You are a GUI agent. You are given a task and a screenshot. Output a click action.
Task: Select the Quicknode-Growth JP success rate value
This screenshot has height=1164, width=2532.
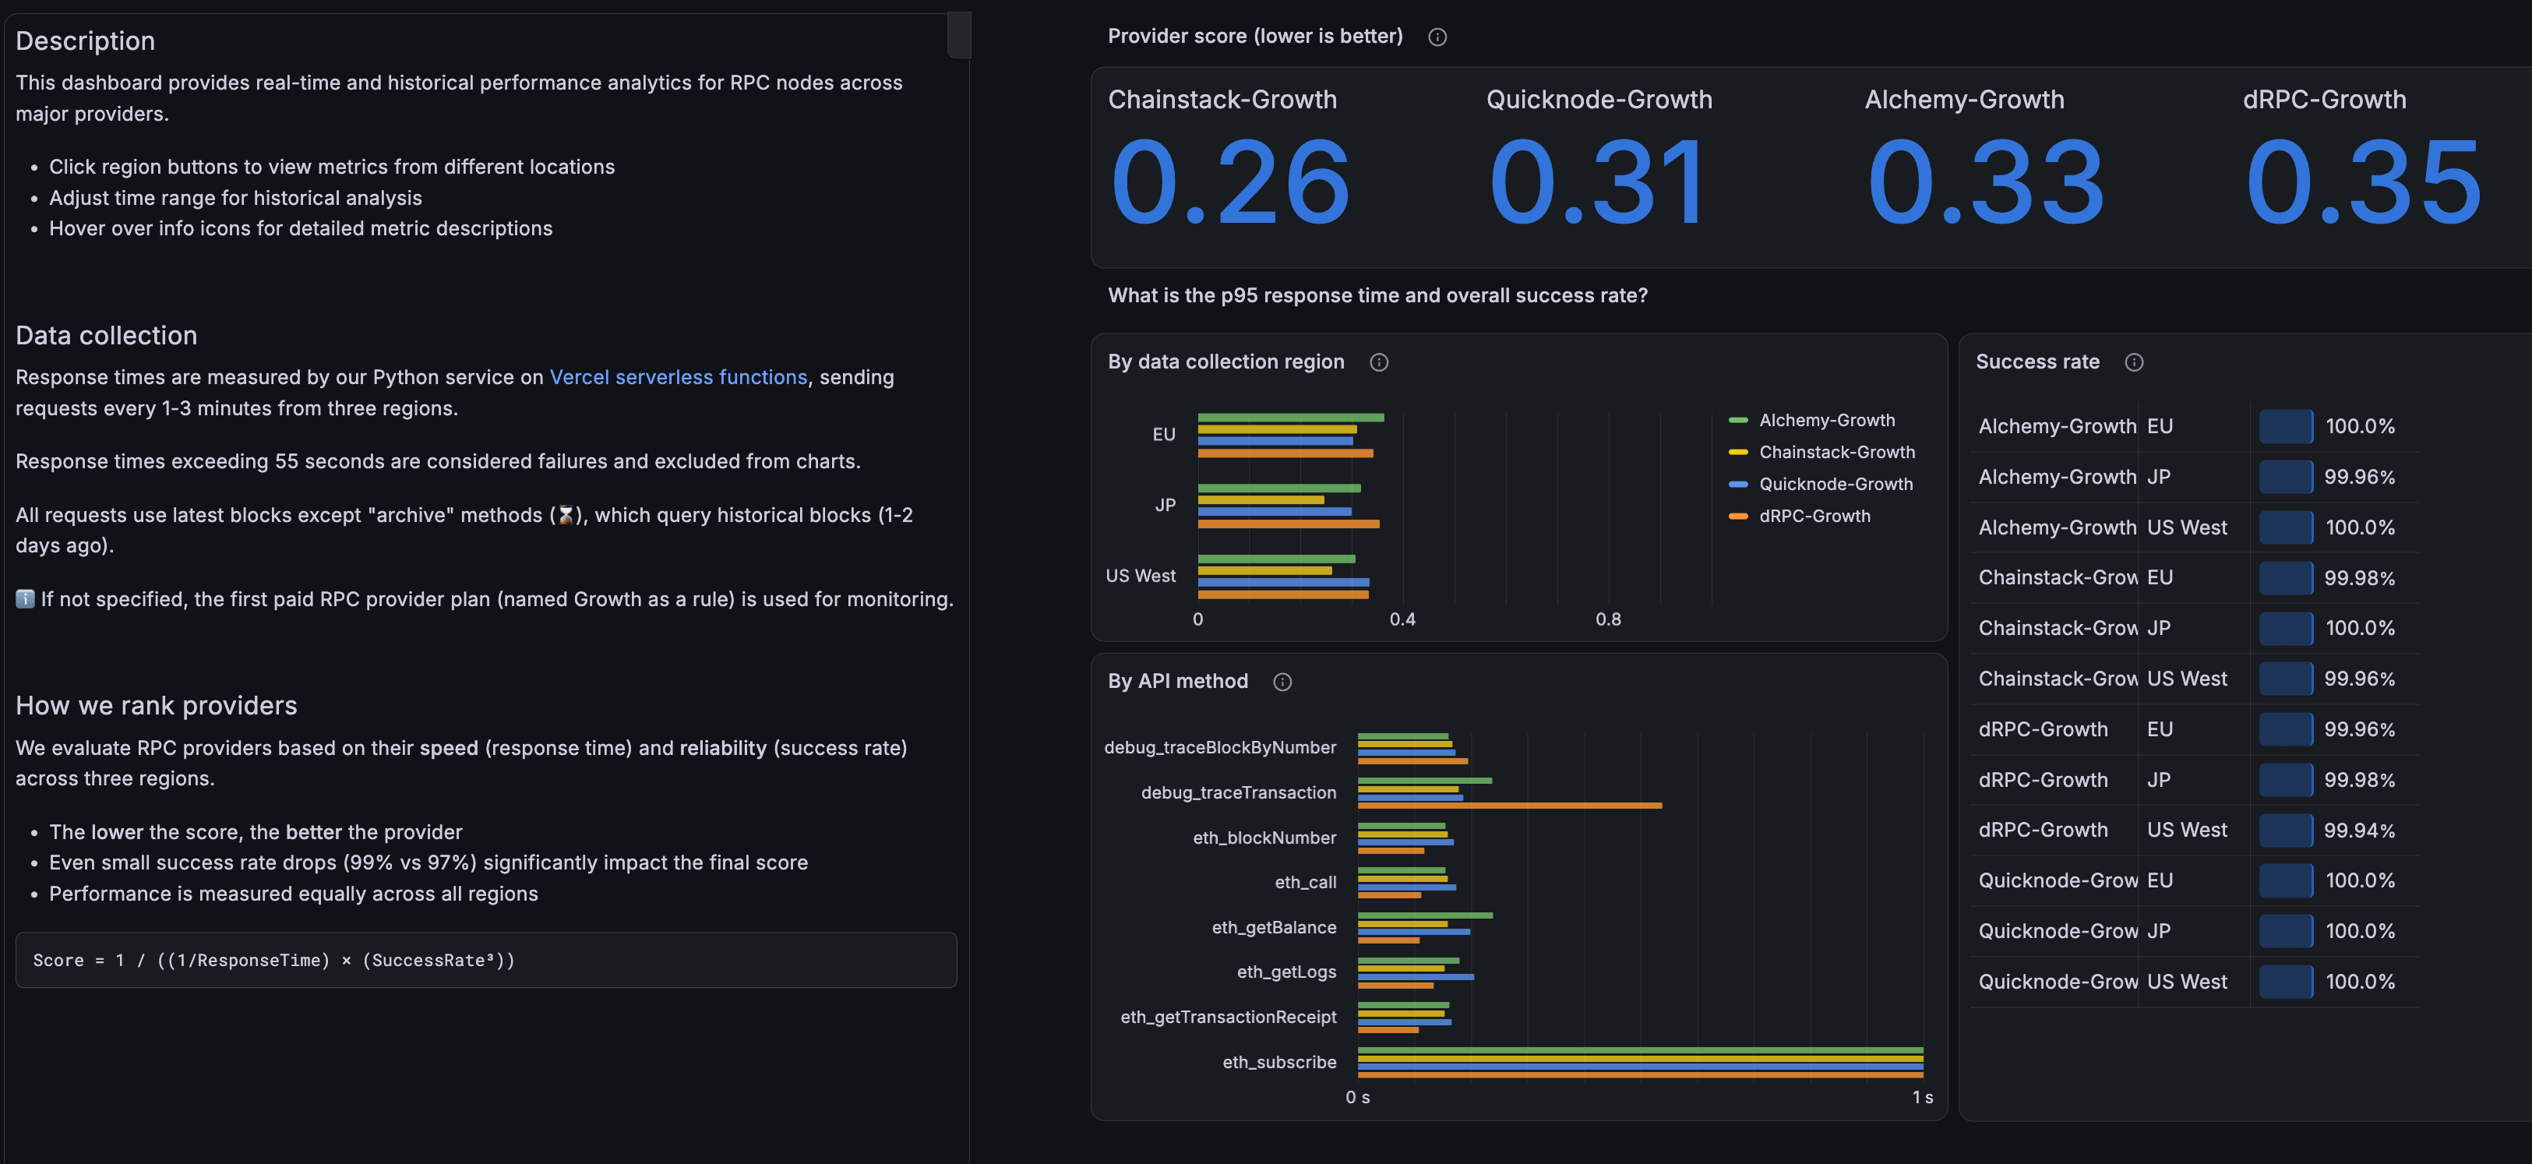[2359, 931]
